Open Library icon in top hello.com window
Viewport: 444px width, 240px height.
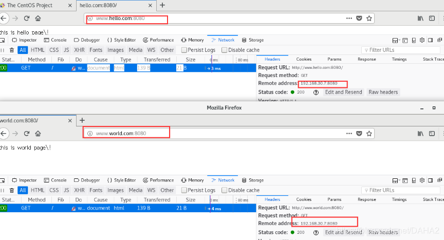(420, 18)
